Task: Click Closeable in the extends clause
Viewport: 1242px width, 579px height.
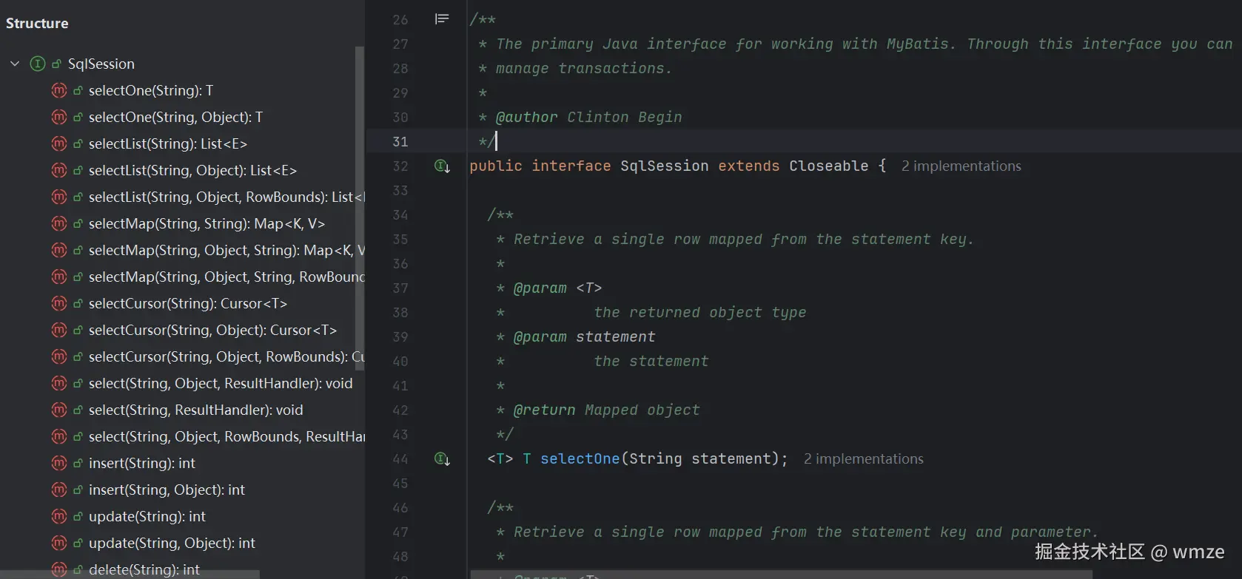Action: coord(828,166)
